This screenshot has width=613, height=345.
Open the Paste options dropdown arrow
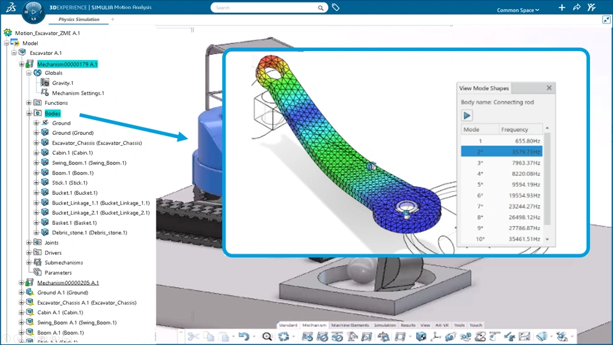tap(234, 337)
